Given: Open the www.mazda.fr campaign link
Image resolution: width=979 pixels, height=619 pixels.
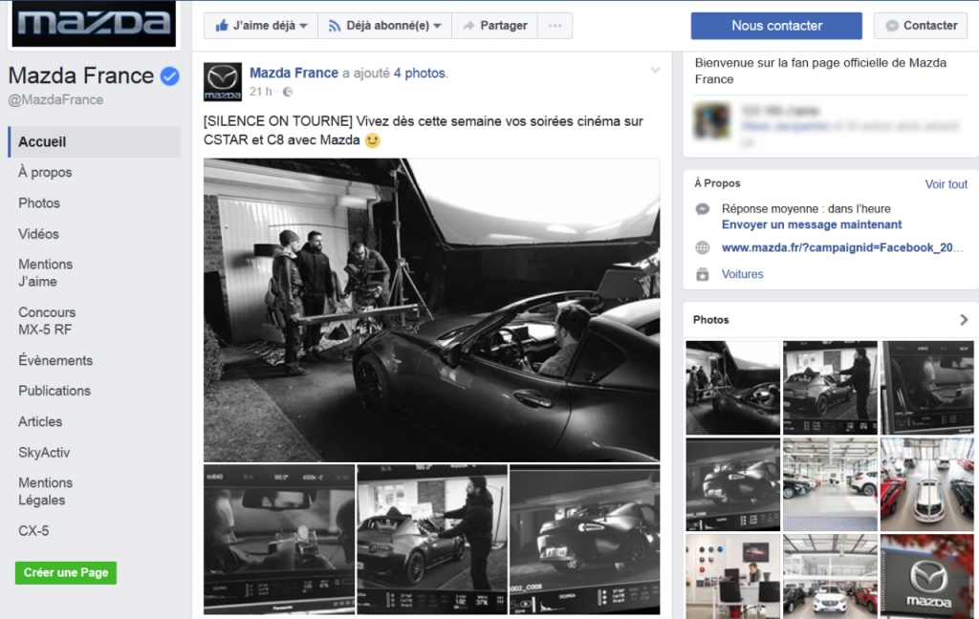Looking at the screenshot, I should pos(842,247).
